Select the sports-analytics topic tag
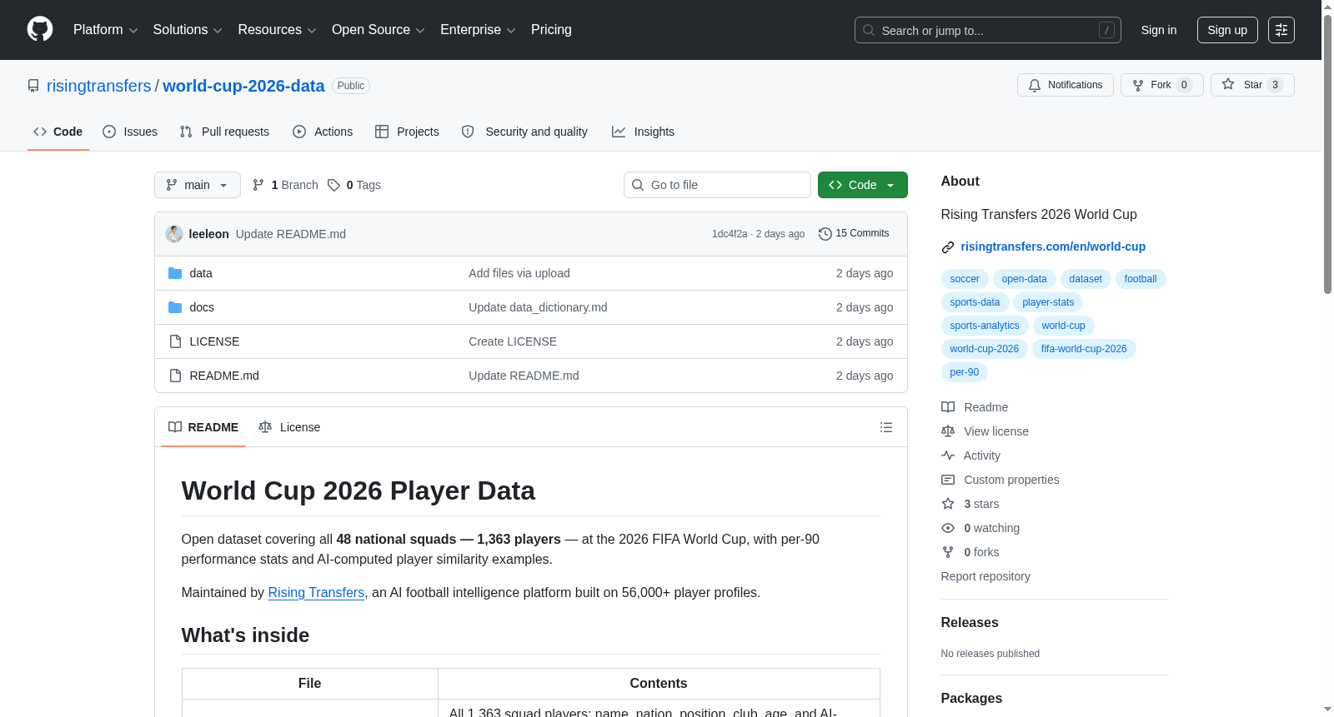This screenshot has height=717, width=1334. [x=985, y=326]
